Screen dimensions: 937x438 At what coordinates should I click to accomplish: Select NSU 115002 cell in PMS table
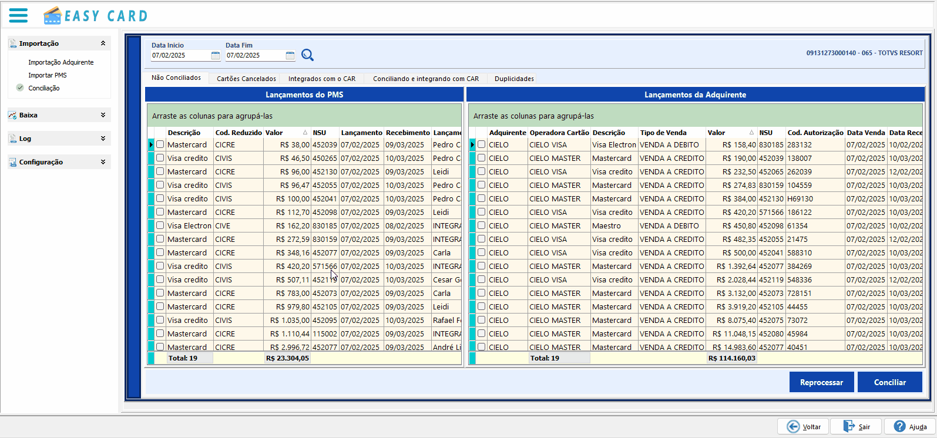325,333
